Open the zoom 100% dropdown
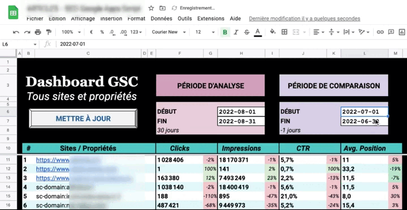Screen dimensions: 407x210 71,32
